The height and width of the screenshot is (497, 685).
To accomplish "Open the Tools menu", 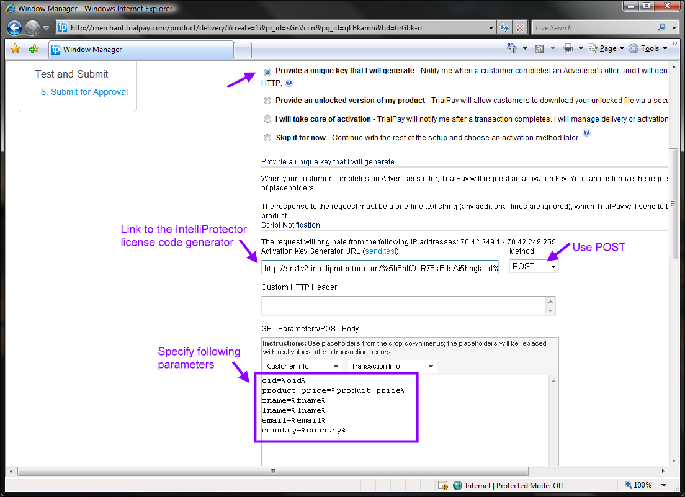I will pyautogui.click(x=648, y=48).
